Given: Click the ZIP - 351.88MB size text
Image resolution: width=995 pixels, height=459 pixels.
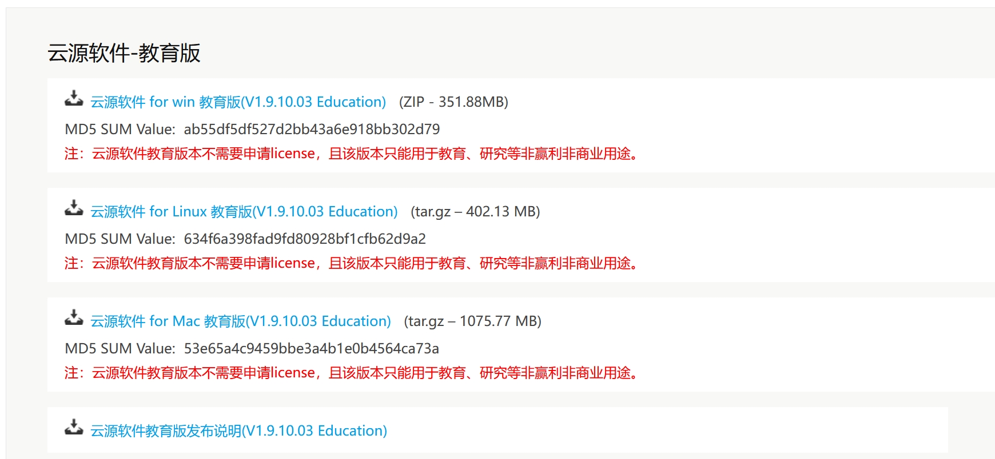Looking at the screenshot, I should (453, 102).
